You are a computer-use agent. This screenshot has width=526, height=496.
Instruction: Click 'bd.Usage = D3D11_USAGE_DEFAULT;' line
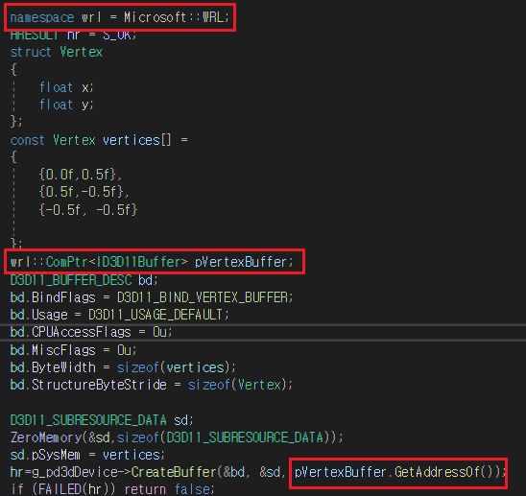pyautogui.click(x=119, y=315)
